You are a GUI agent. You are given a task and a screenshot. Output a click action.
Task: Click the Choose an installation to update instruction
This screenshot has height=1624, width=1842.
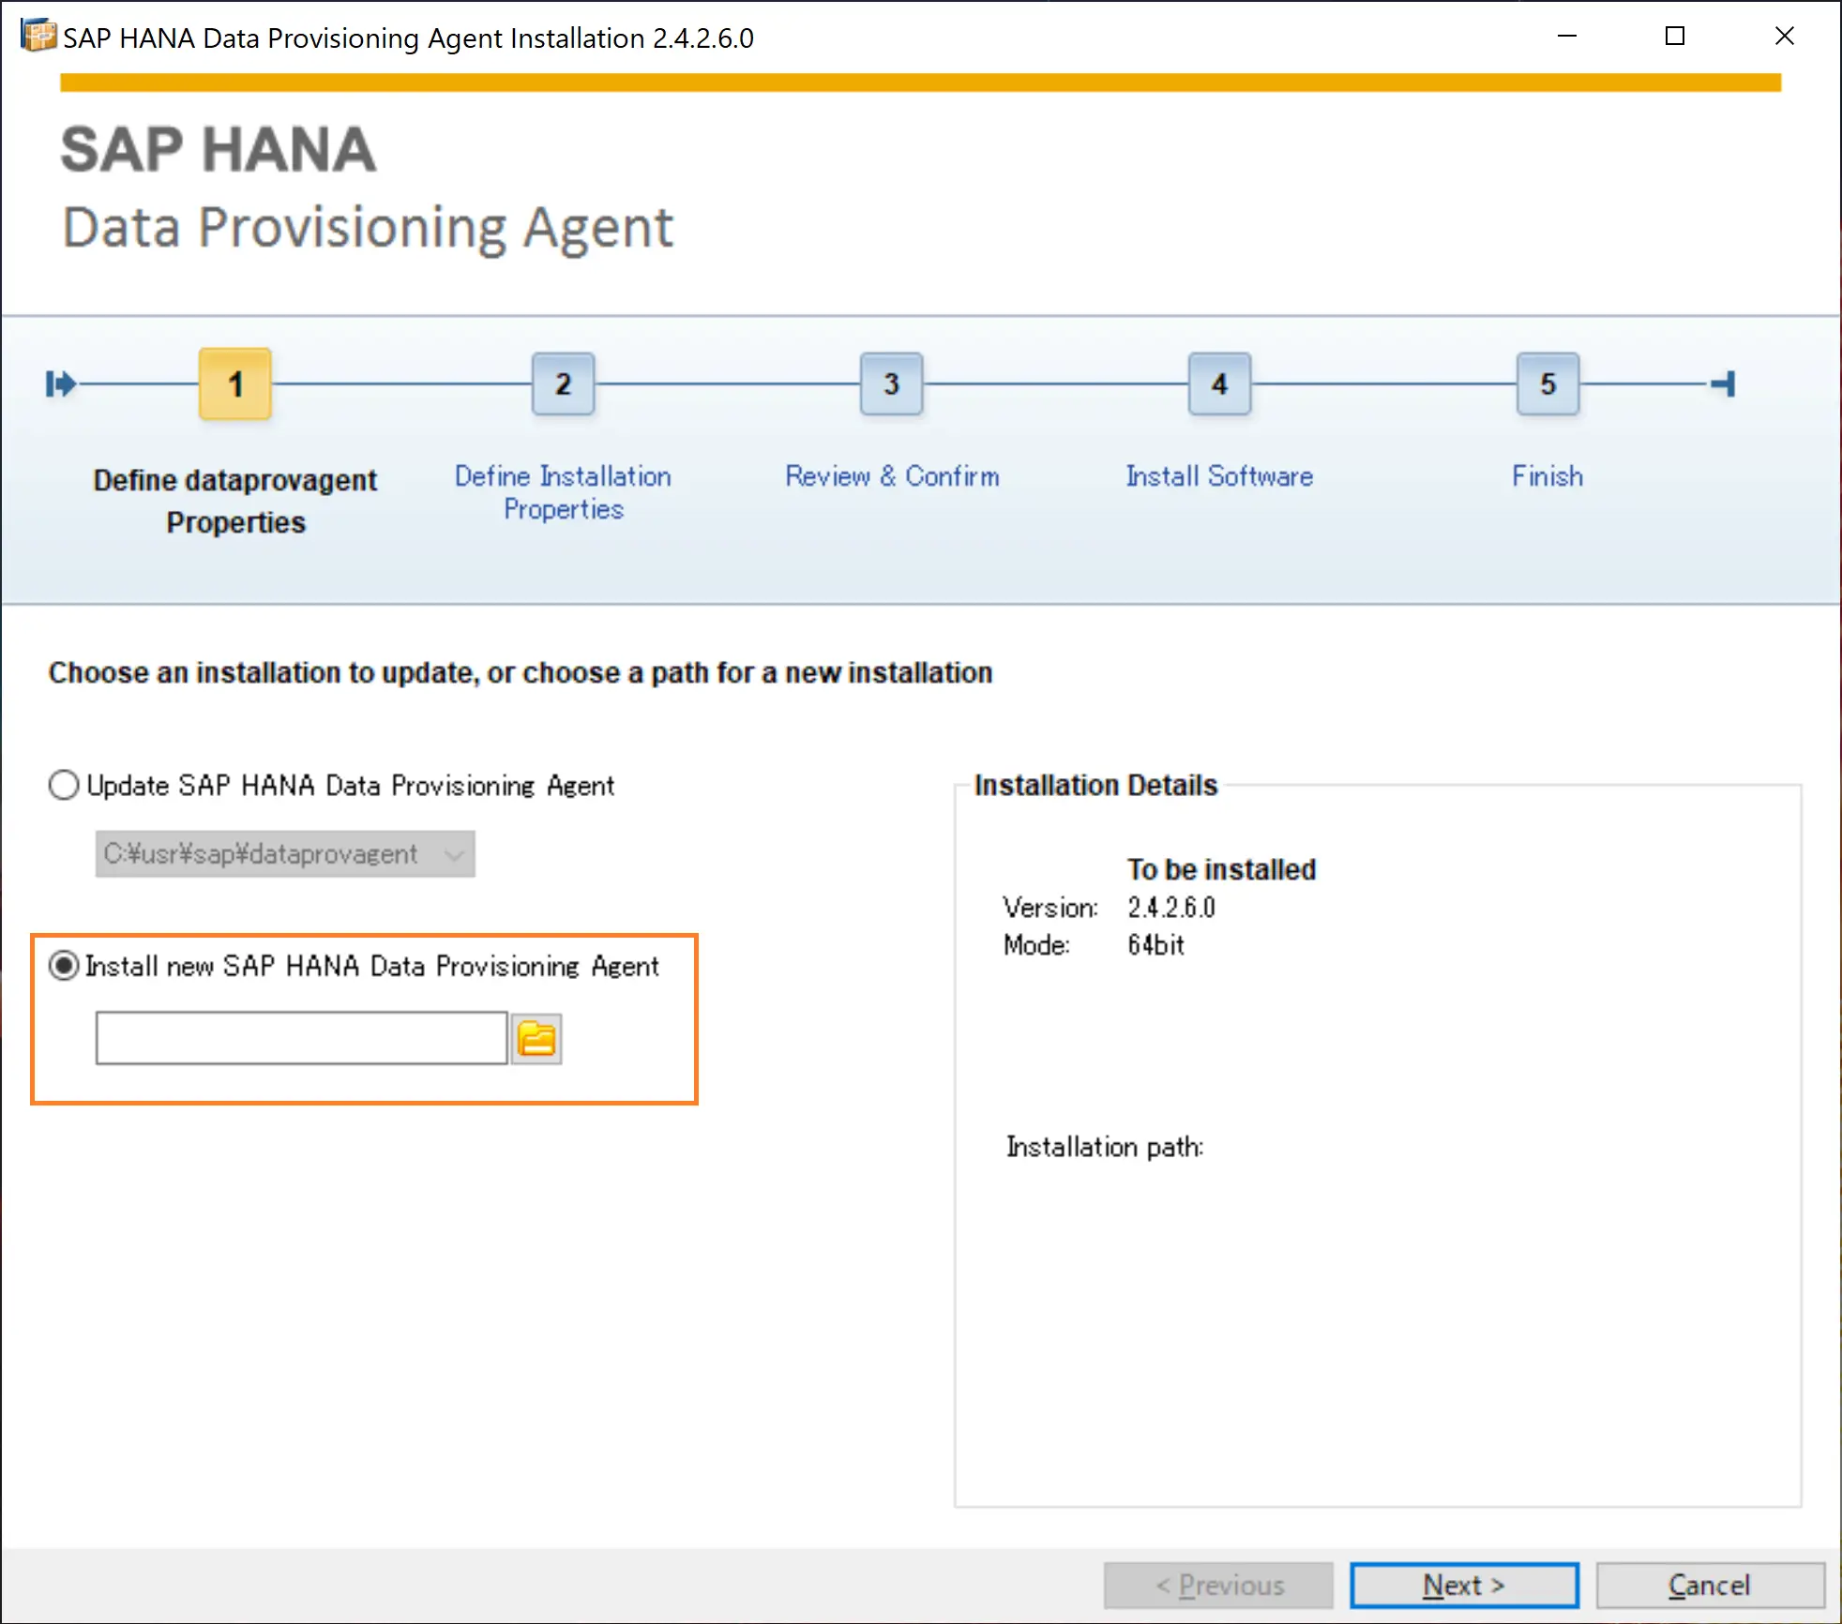521,672
